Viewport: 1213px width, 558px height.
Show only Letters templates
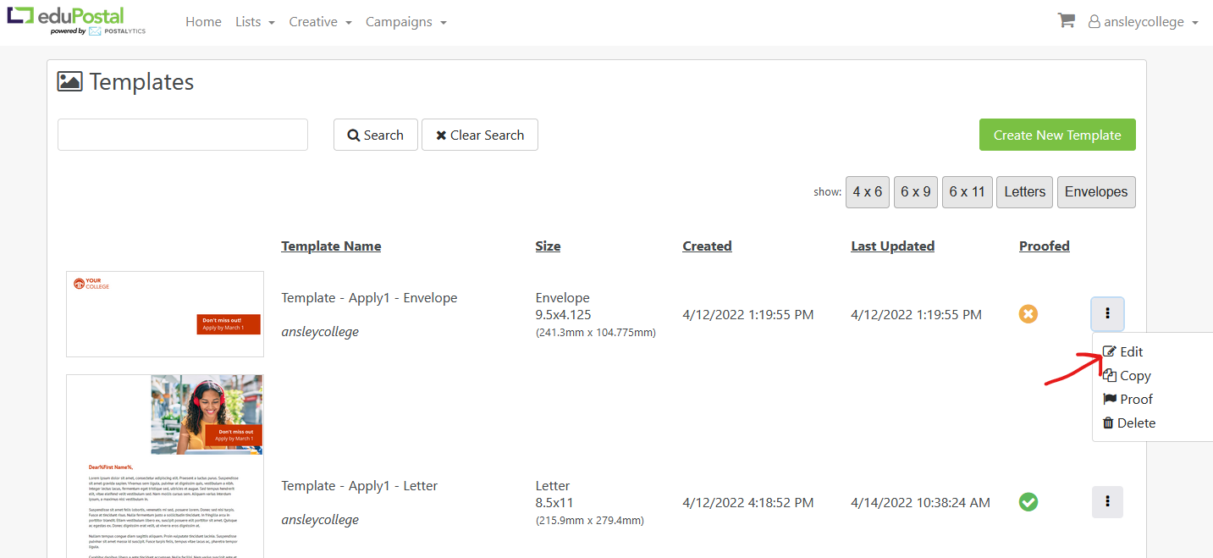1025,191
